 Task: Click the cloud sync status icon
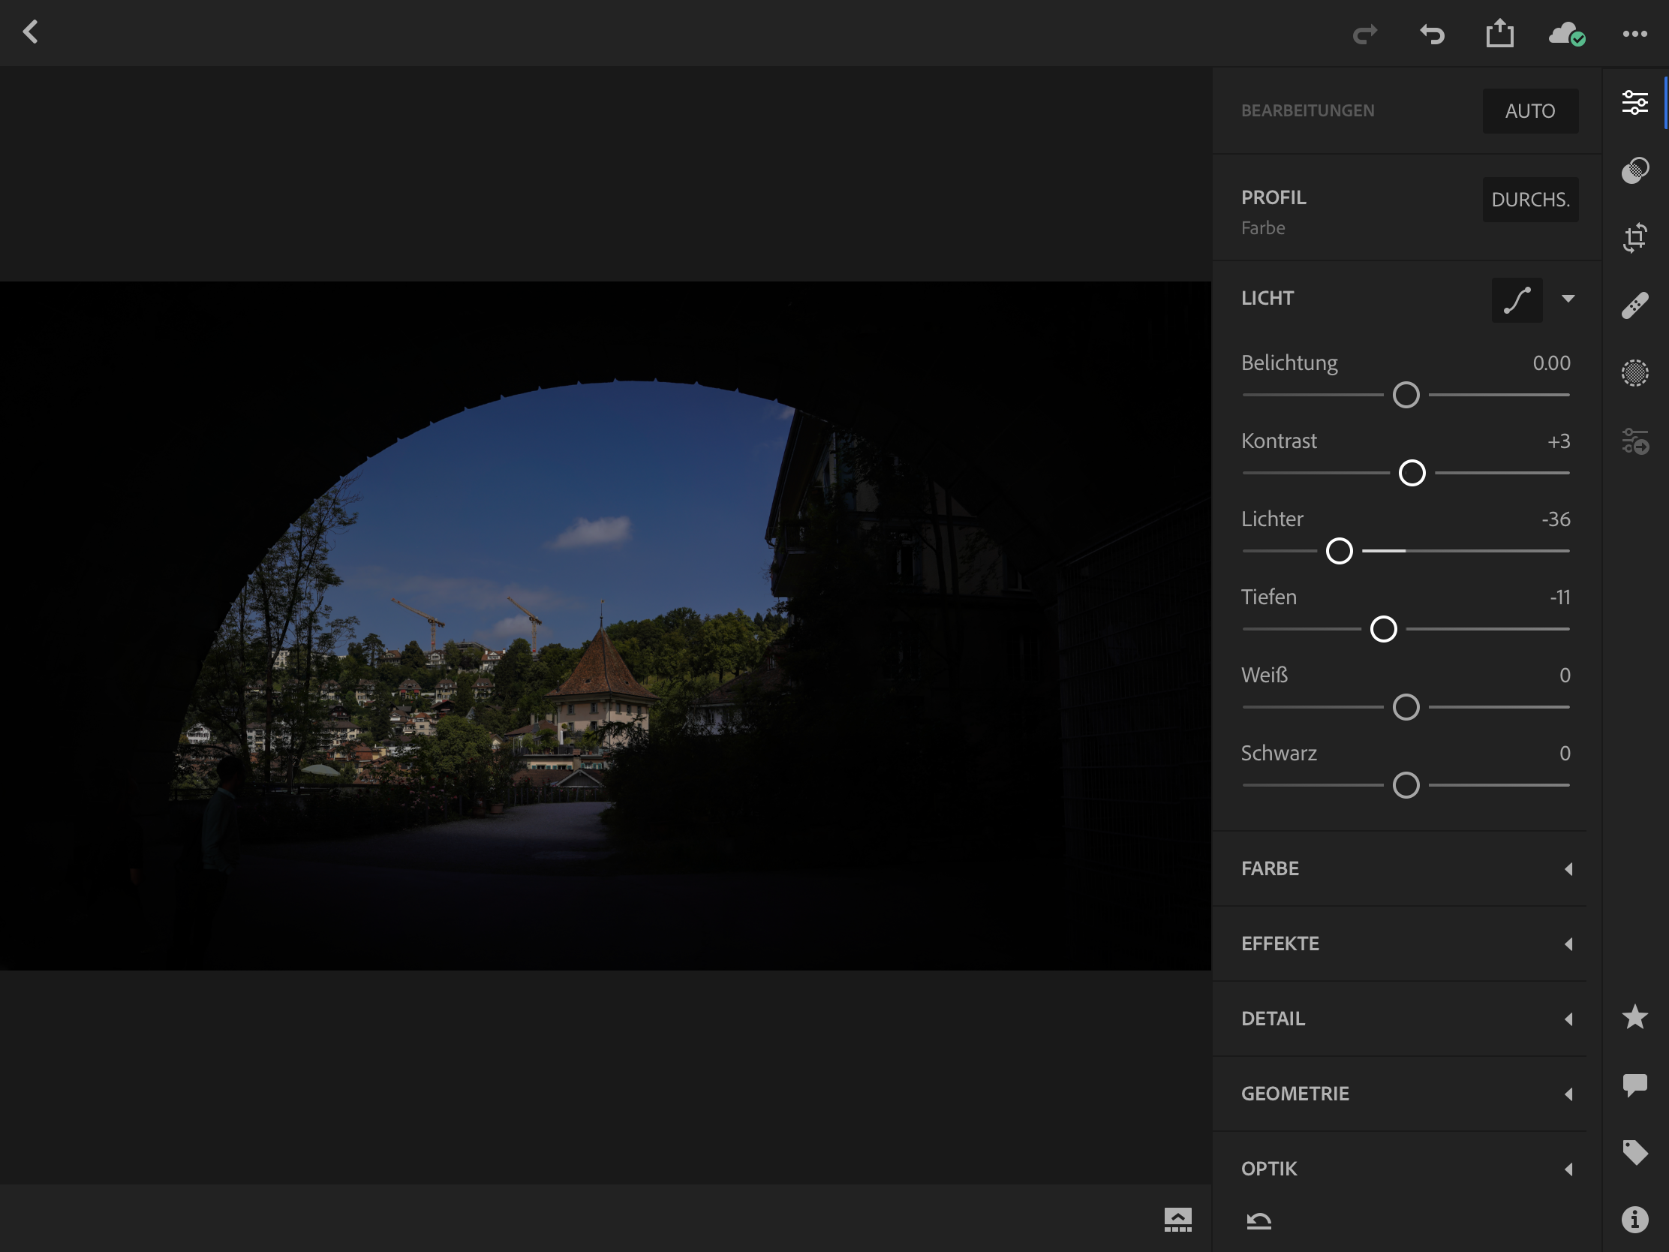pos(1566,34)
